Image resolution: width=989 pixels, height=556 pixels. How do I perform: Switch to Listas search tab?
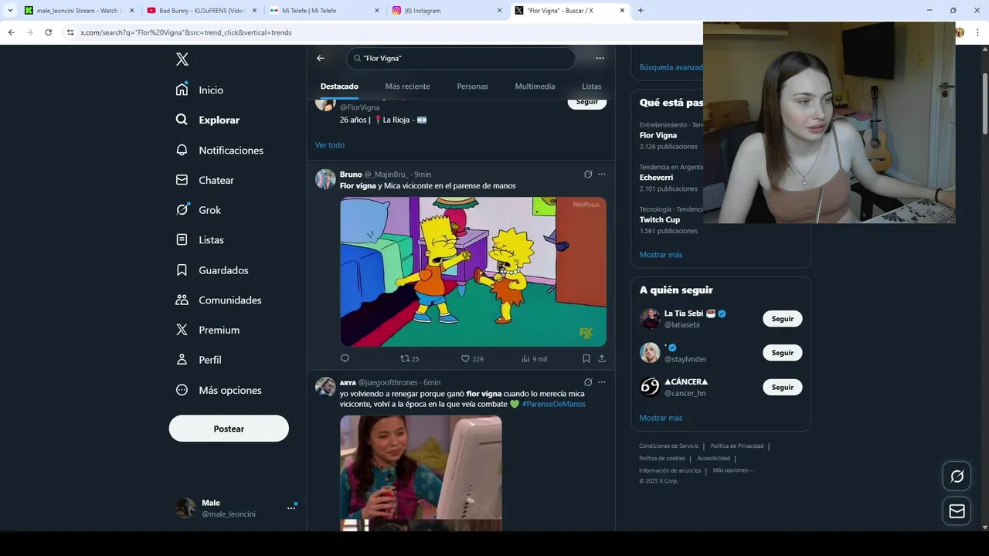pos(591,86)
